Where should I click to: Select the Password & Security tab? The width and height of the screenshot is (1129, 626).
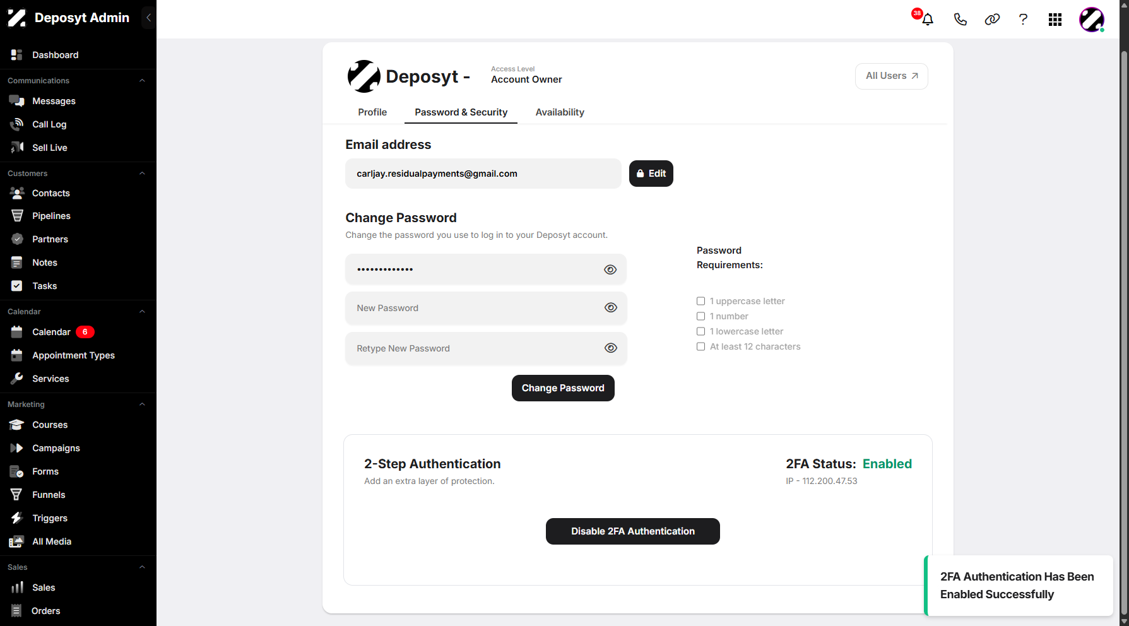pyautogui.click(x=461, y=112)
